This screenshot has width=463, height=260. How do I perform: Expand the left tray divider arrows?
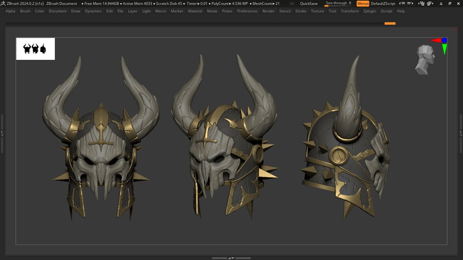tap(2, 133)
